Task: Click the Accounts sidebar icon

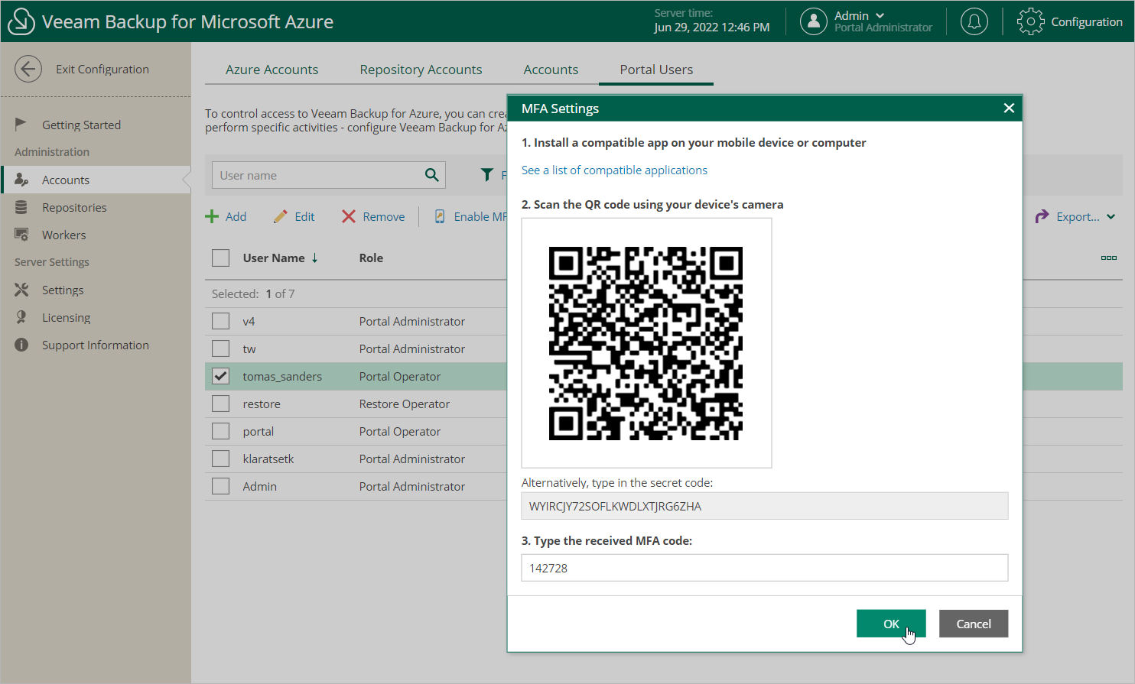Action: coord(21,180)
